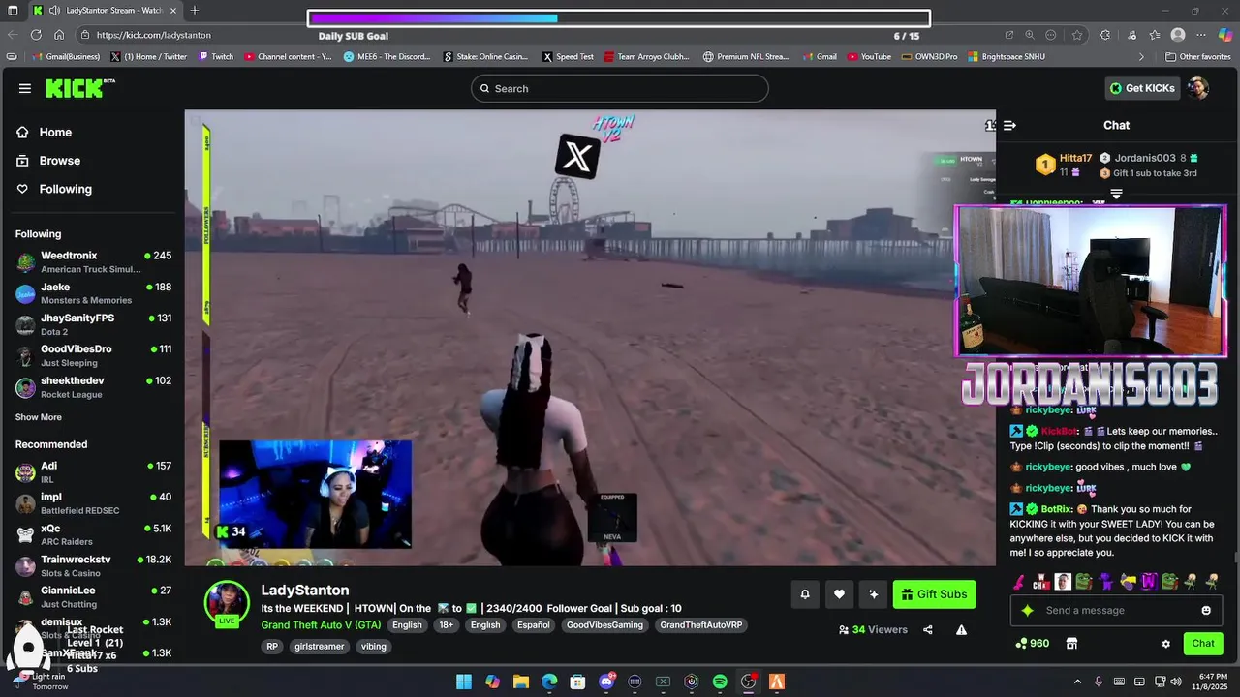Image resolution: width=1240 pixels, height=697 pixels.
Task: Open File Explorer from taskbar
Action: pos(520,682)
